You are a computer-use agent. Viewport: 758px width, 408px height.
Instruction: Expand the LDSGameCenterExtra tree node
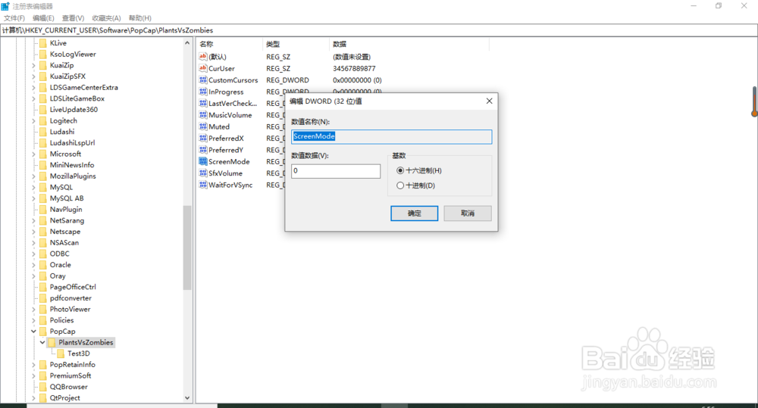[34, 87]
